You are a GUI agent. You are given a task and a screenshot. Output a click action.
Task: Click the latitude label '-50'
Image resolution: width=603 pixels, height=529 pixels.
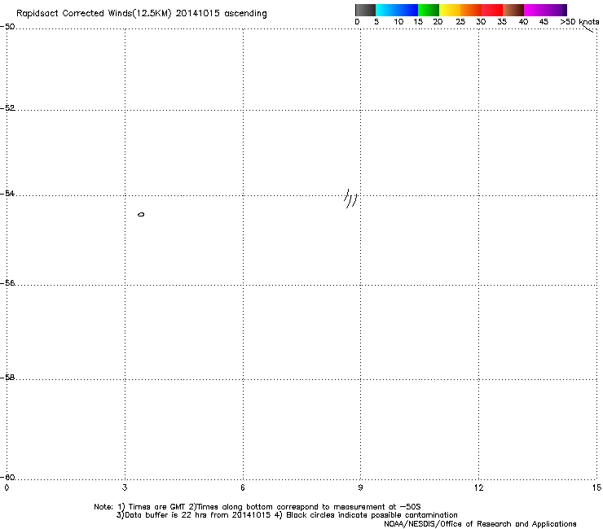pyautogui.click(x=7, y=27)
